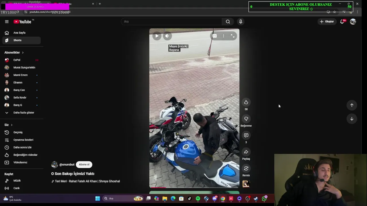Toggle closed captions on the short
Viewport: 367px width, 206px height.
click(x=214, y=36)
